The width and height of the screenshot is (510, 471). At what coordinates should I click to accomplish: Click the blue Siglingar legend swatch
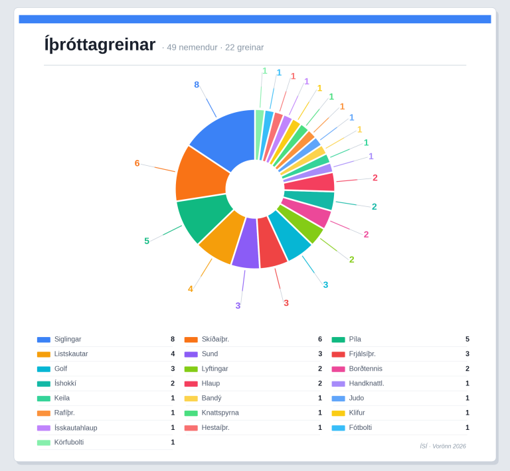pyautogui.click(x=44, y=340)
